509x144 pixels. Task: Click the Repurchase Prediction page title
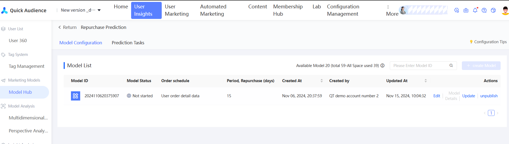103,27
